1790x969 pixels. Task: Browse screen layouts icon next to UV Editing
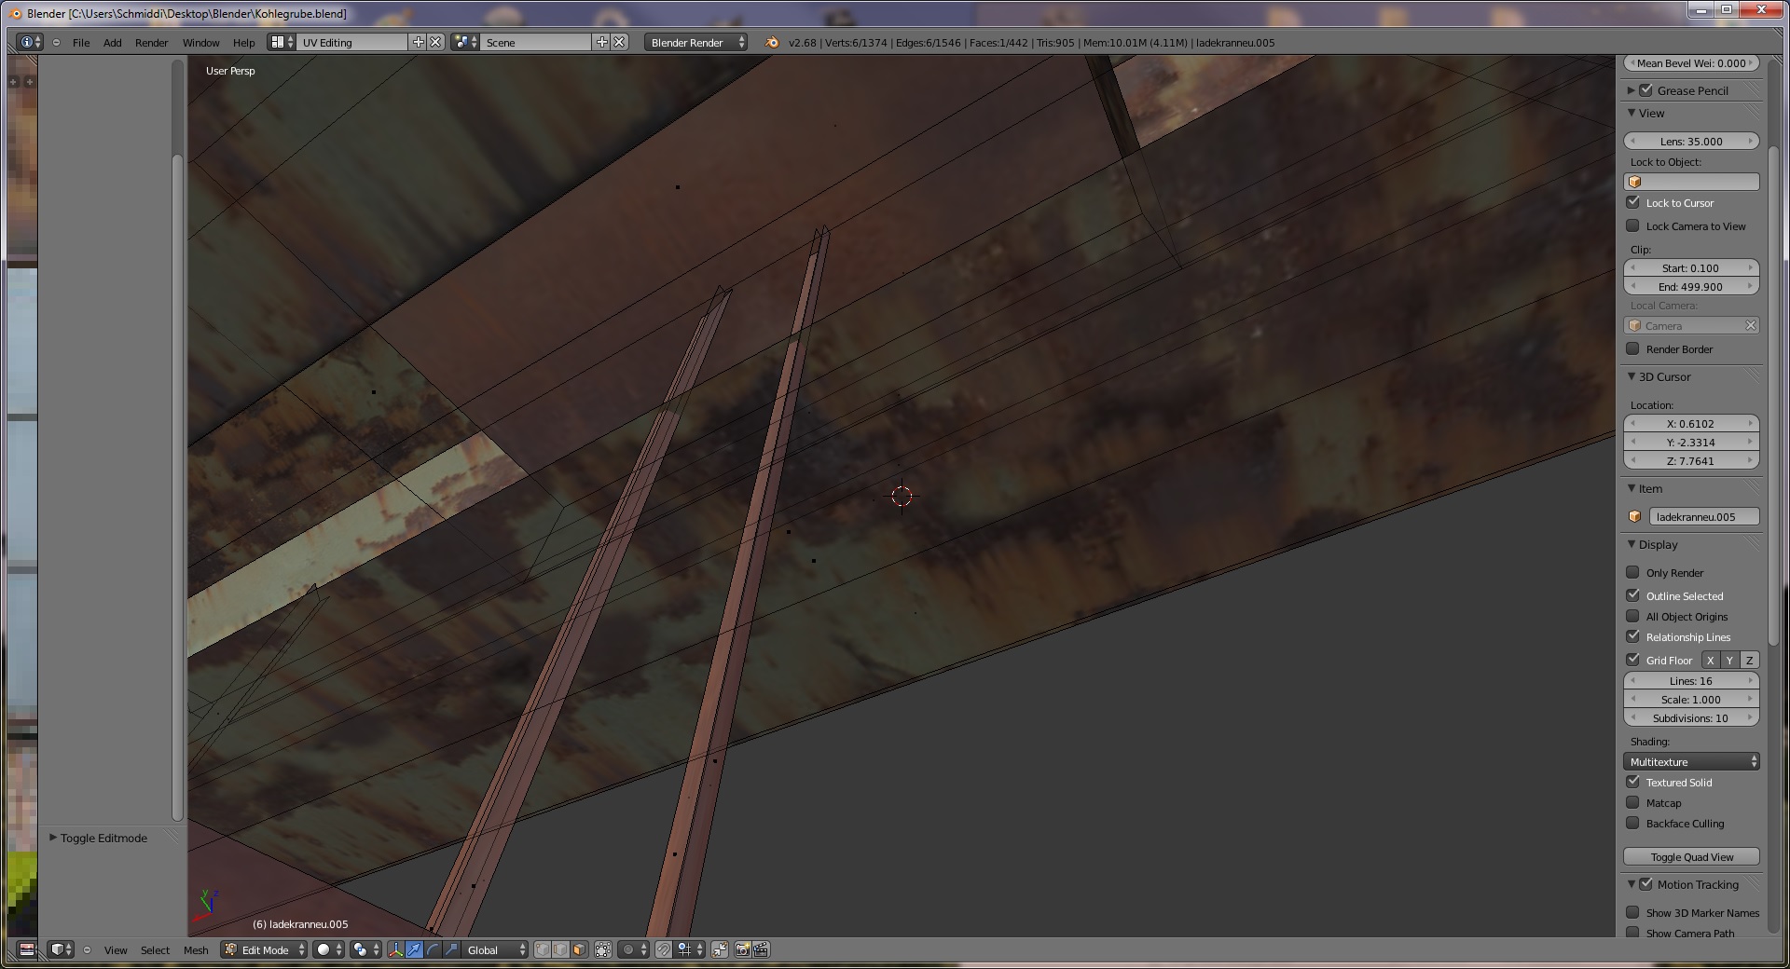click(282, 42)
